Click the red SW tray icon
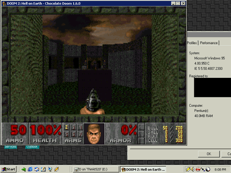Viewport: 231px width, 173px height. point(198,169)
